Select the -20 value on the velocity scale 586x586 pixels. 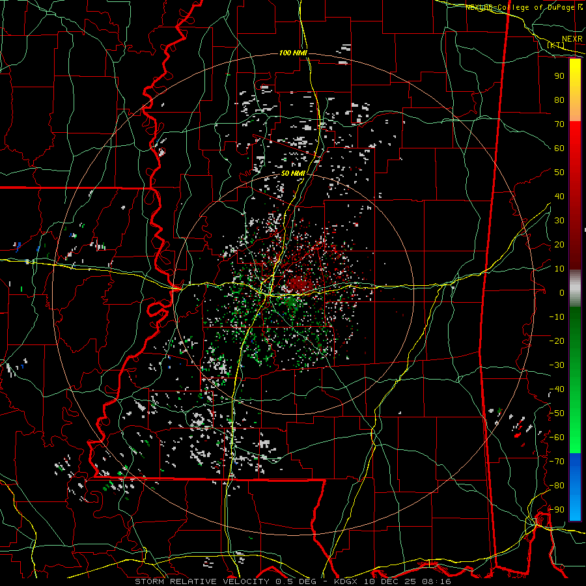[x=557, y=341]
